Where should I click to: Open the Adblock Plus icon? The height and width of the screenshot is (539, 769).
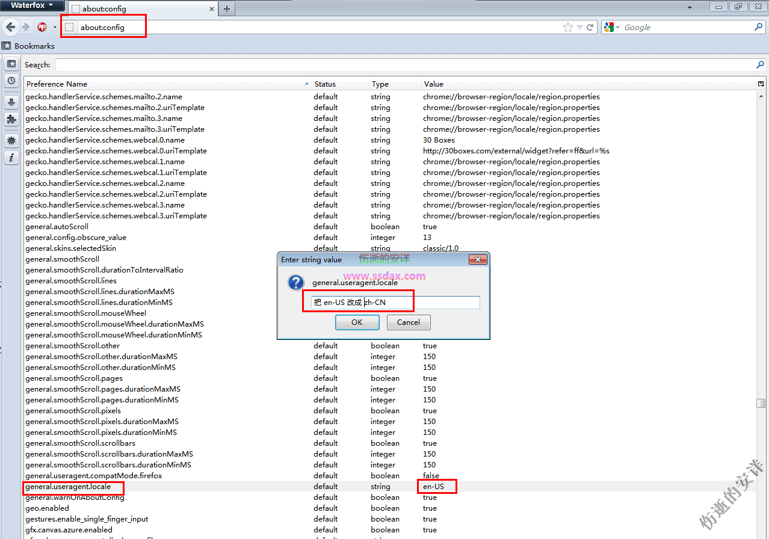coord(42,27)
